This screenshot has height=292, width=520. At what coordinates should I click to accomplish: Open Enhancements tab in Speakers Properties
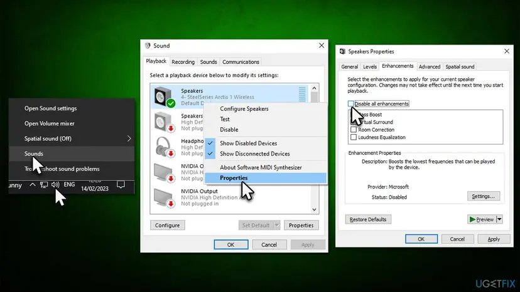(398, 66)
